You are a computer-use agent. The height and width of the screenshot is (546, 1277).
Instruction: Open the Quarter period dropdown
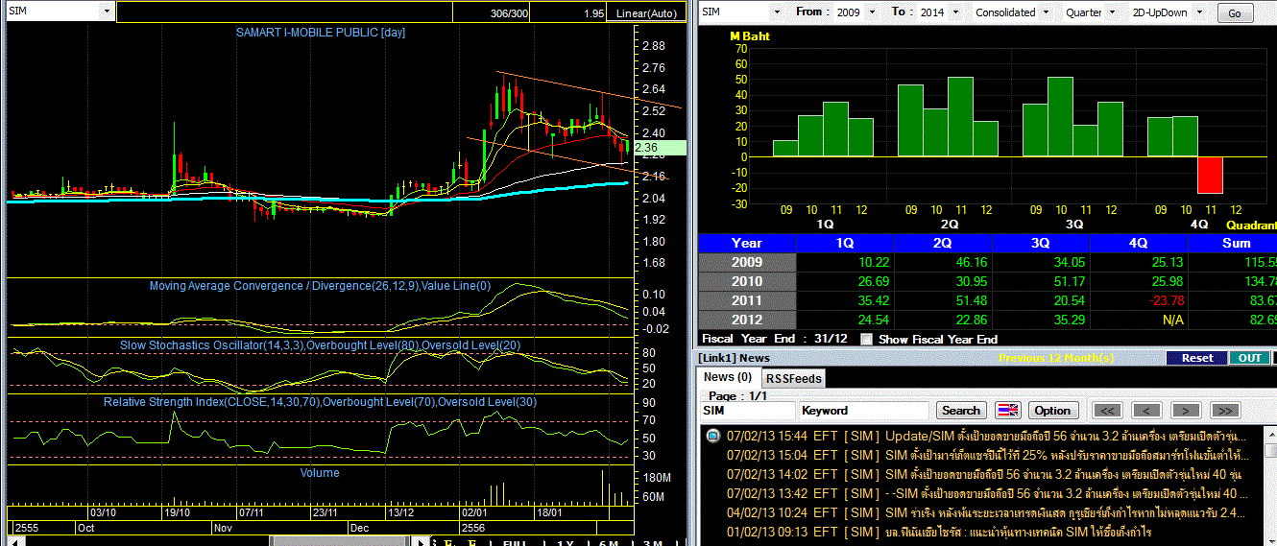point(1110,12)
